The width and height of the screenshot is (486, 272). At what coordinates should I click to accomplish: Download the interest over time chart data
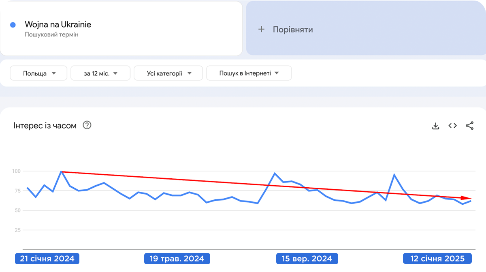pos(436,126)
